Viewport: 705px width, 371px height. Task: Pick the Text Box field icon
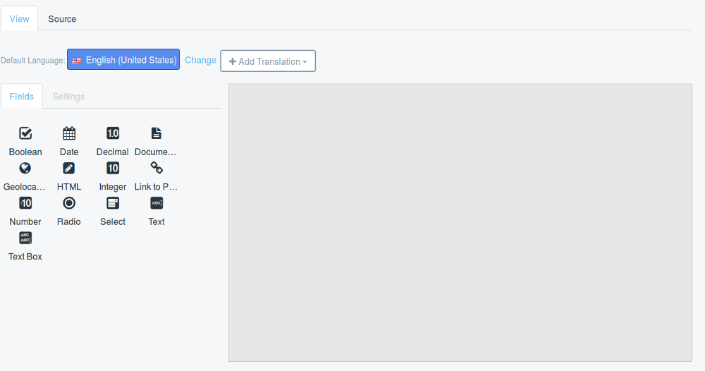25,238
